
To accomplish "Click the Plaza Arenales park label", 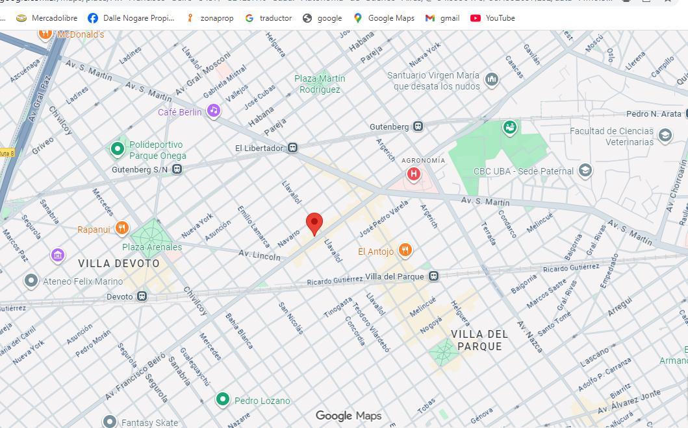I will click(x=152, y=247).
